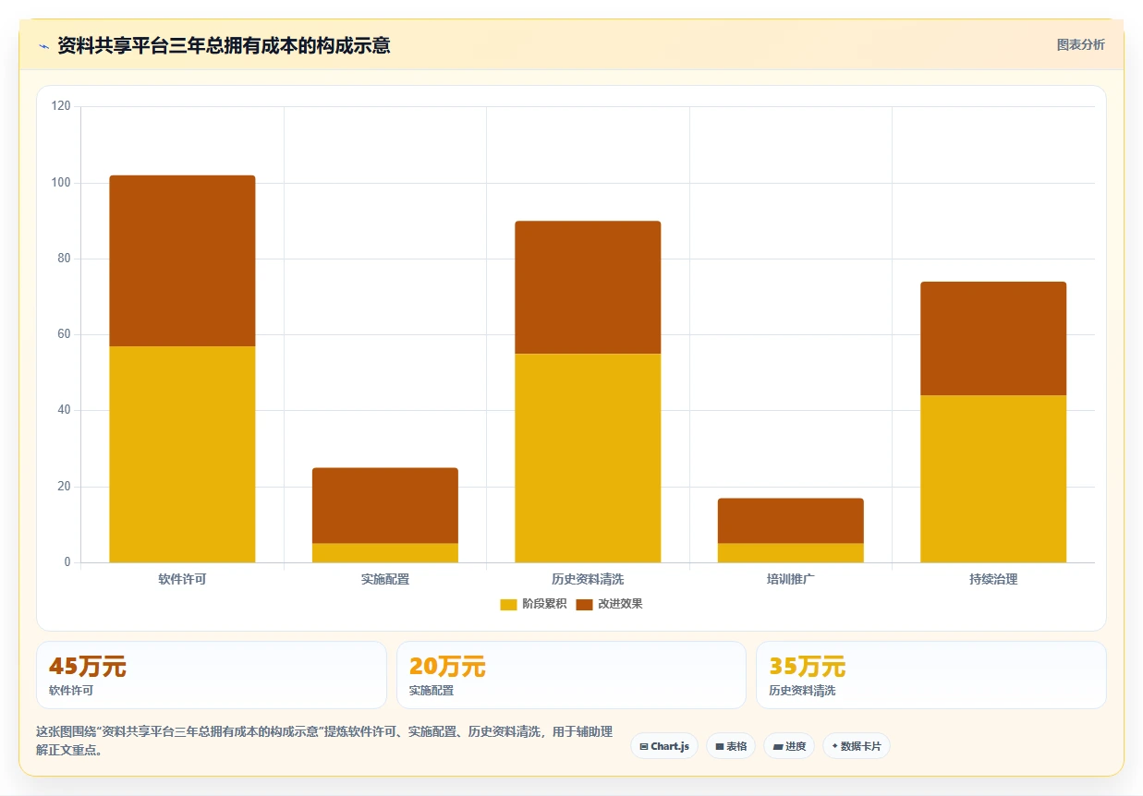The height and width of the screenshot is (796, 1143).
Task: Click the yellow segment of 持续治理 bar
Action: click(x=993, y=478)
